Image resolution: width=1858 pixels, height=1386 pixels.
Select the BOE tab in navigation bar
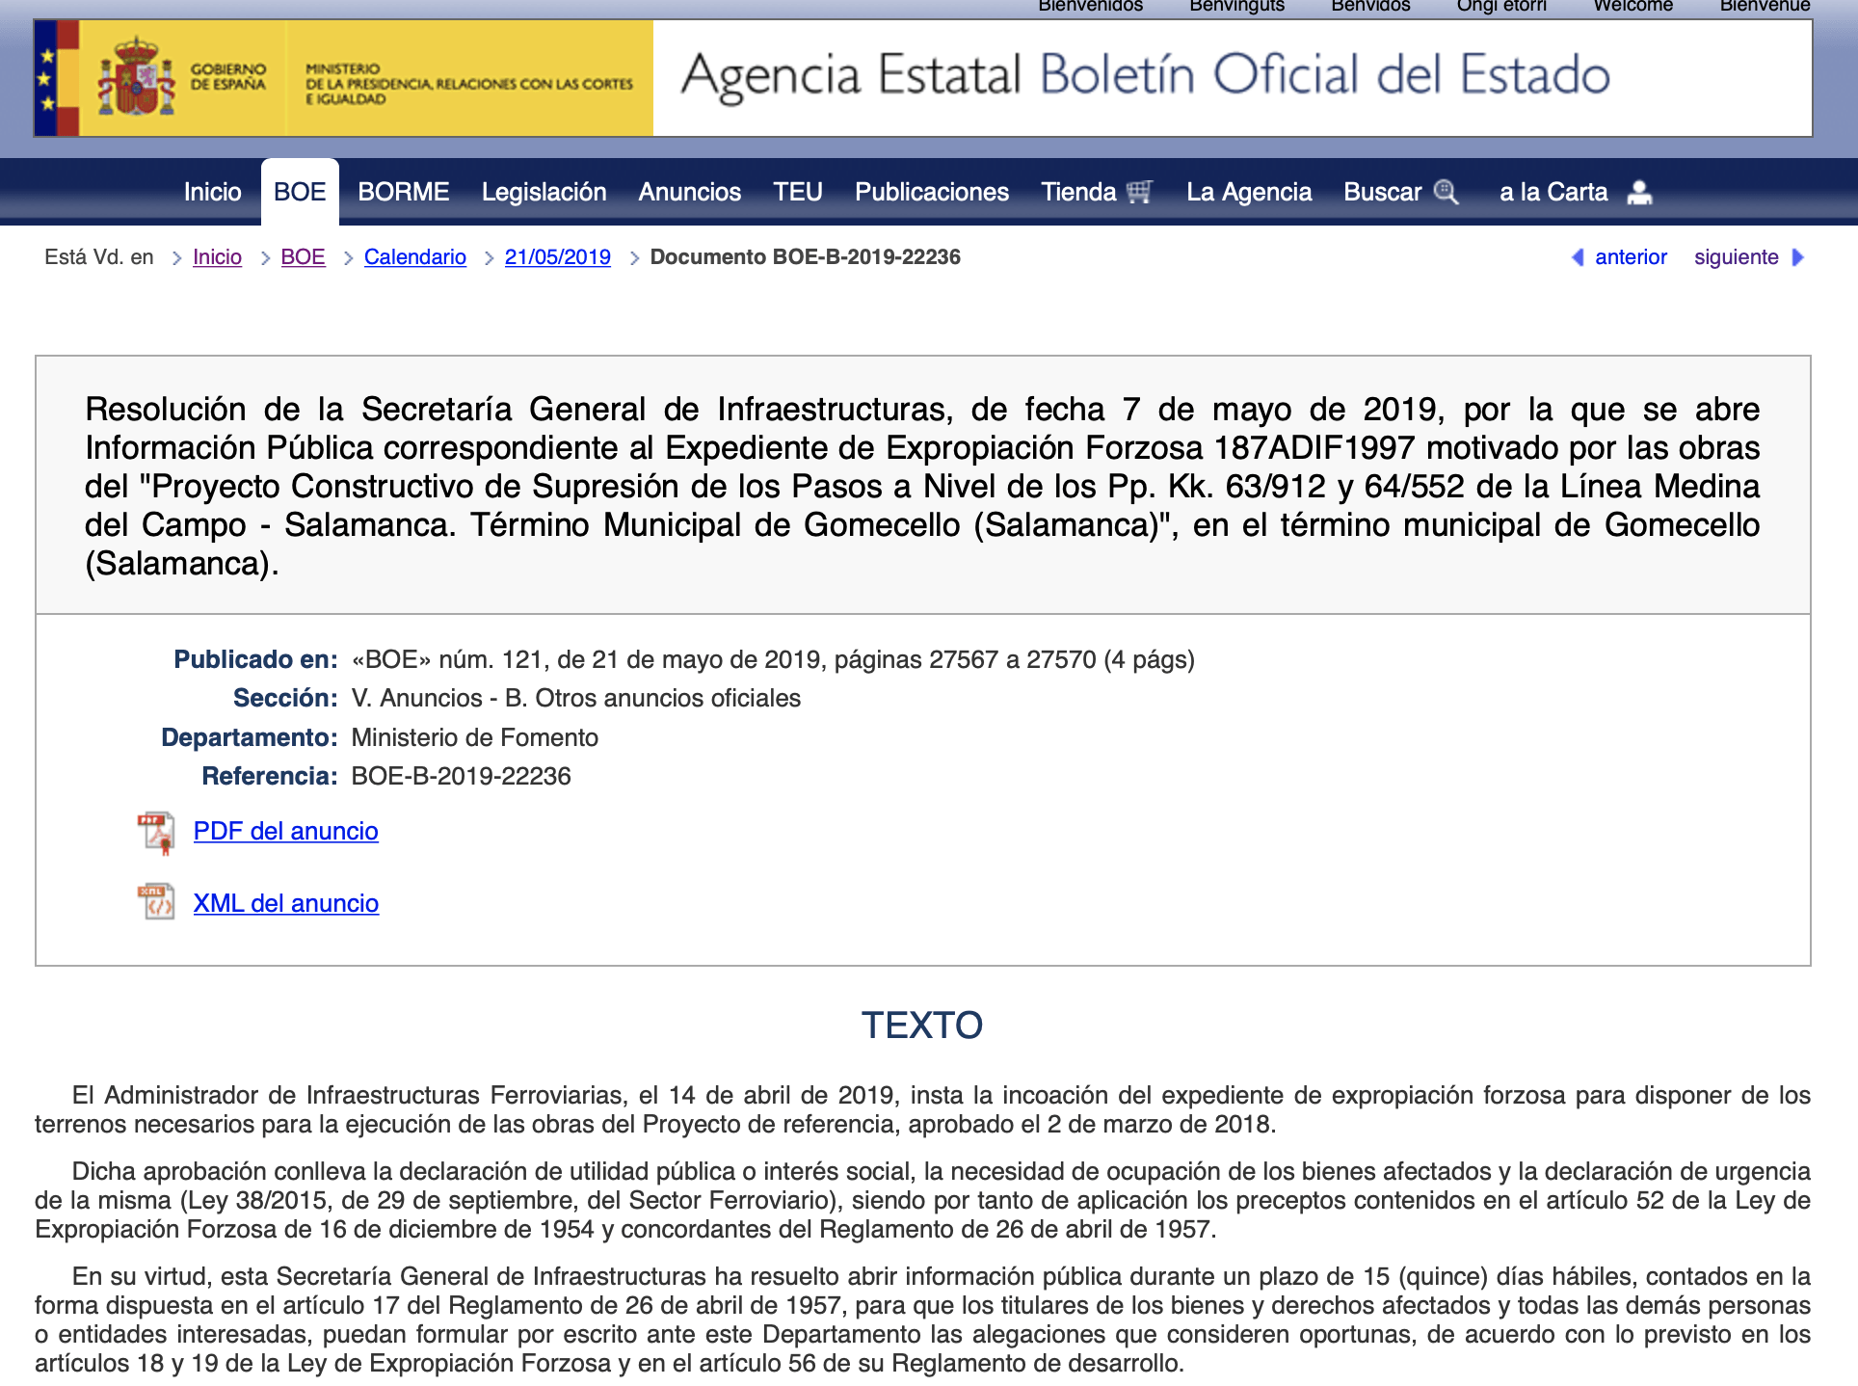click(x=300, y=192)
